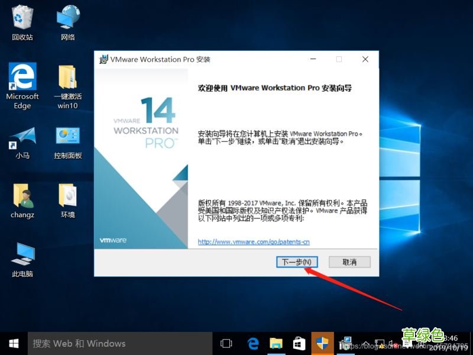Select the 一键激活 win10 folder icon
This screenshot has height=355, width=473.
[x=68, y=86]
